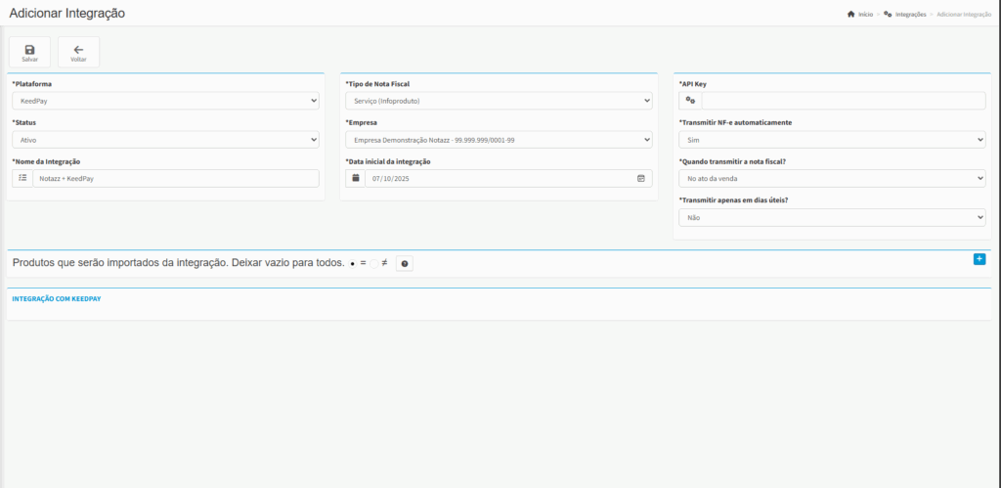Click the question mark help icon

pyautogui.click(x=405, y=264)
